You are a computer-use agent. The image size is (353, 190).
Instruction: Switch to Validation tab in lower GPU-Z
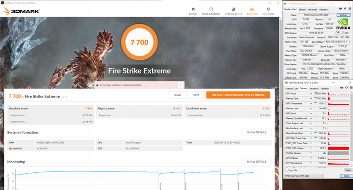point(325,89)
